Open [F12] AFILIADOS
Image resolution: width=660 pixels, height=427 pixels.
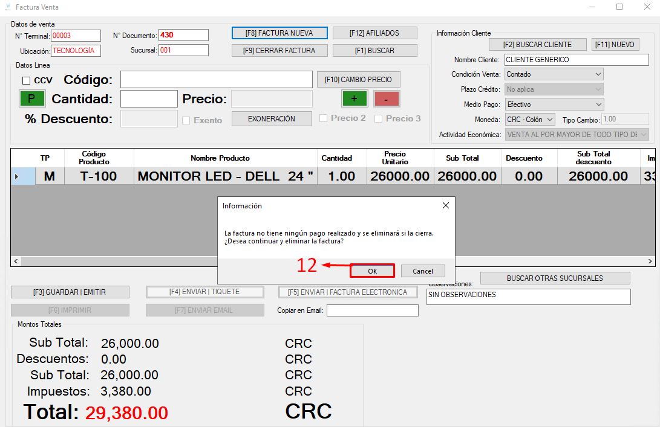point(374,33)
